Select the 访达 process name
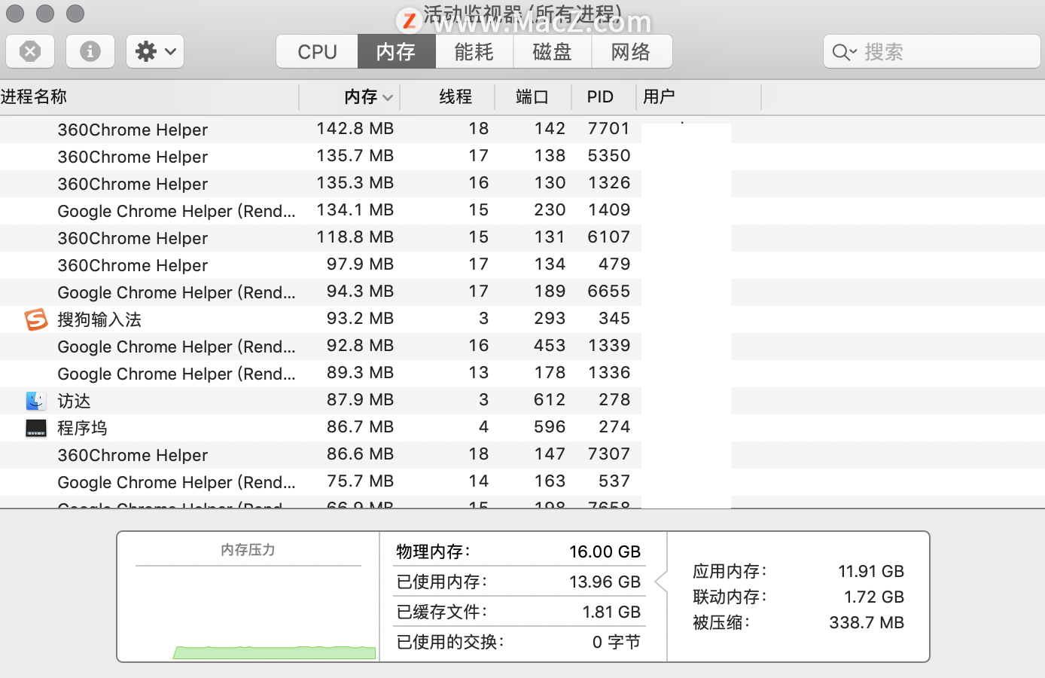1045x678 pixels. click(74, 401)
